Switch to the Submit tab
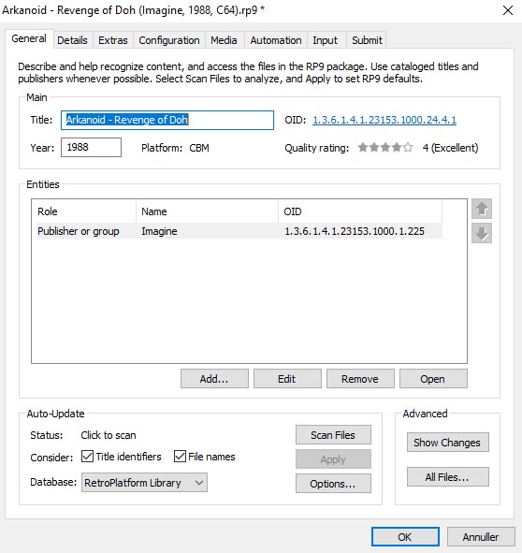The width and height of the screenshot is (522, 553). coord(367,40)
